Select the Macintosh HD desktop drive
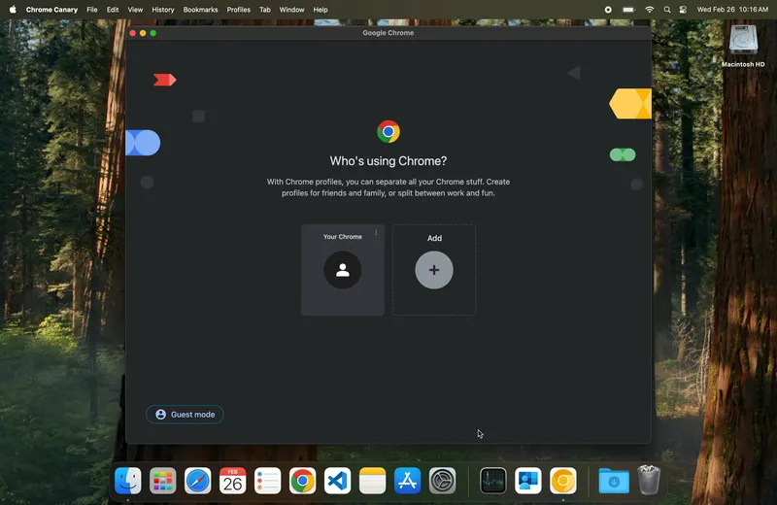 point(743,43)
